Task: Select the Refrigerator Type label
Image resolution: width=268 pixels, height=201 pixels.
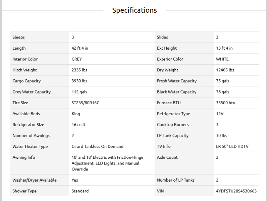Action: click(x=173, y=114)
